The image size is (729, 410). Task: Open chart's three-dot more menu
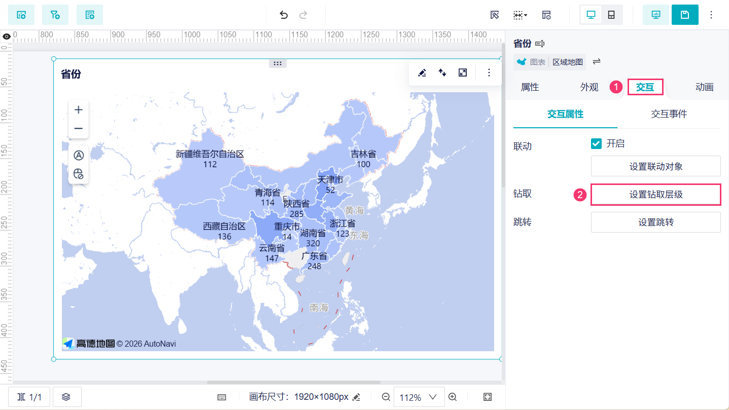pyautogui.click(x=489, y=72)
